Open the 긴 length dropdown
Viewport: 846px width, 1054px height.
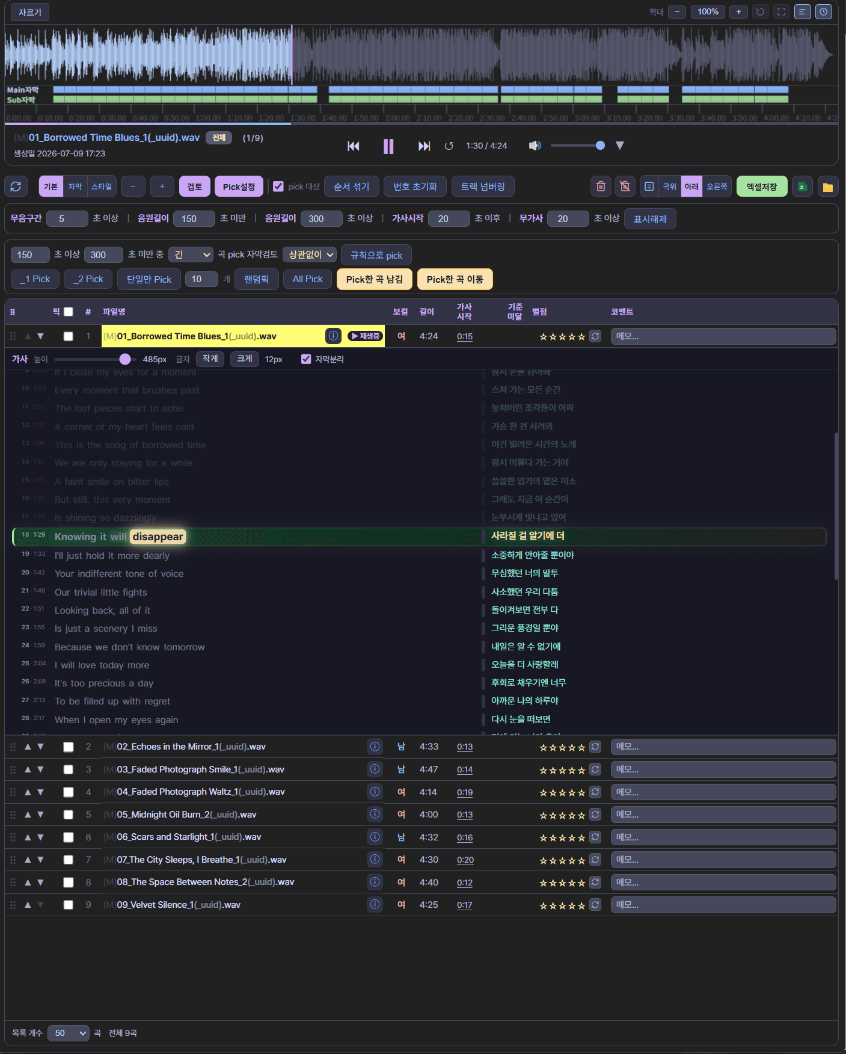(191, 255)
